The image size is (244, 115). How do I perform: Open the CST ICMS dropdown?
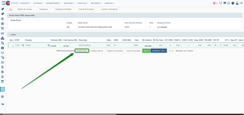pyautogui.click(x=168, y=45)
